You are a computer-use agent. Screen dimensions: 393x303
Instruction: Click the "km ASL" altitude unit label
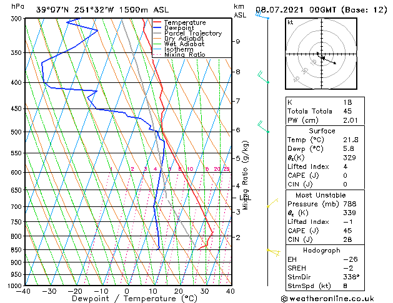pos(240,11)
